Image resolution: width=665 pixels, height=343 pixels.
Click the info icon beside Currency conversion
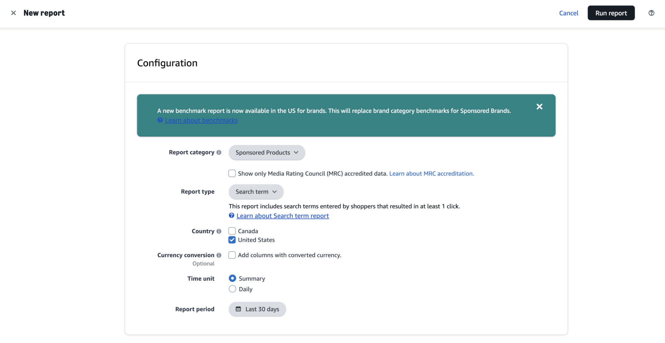tap(219, 255)
